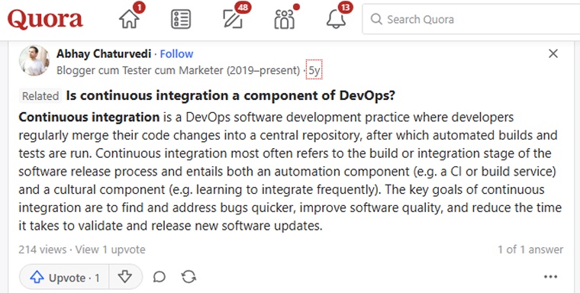Click the 214 views text
Viewport: 580px width, 293px height.
43,250
